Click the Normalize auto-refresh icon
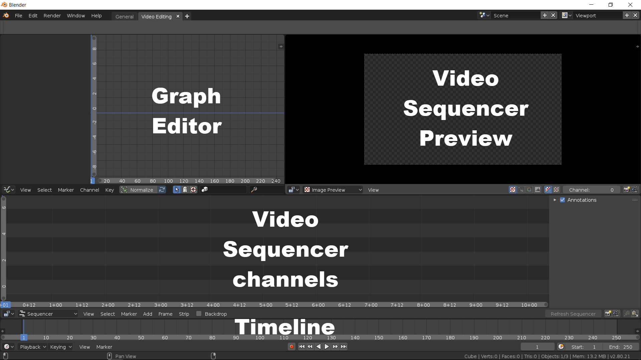Viewport: 641px width, 360px height. pos(162,190)
